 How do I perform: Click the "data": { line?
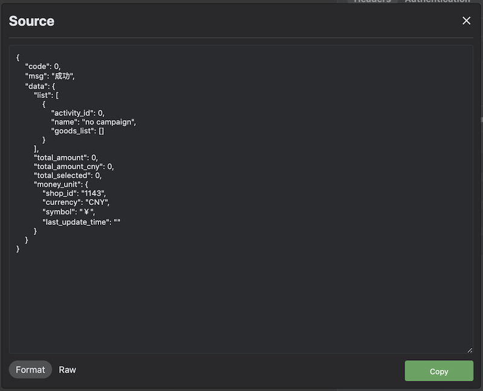coord(40,86)
